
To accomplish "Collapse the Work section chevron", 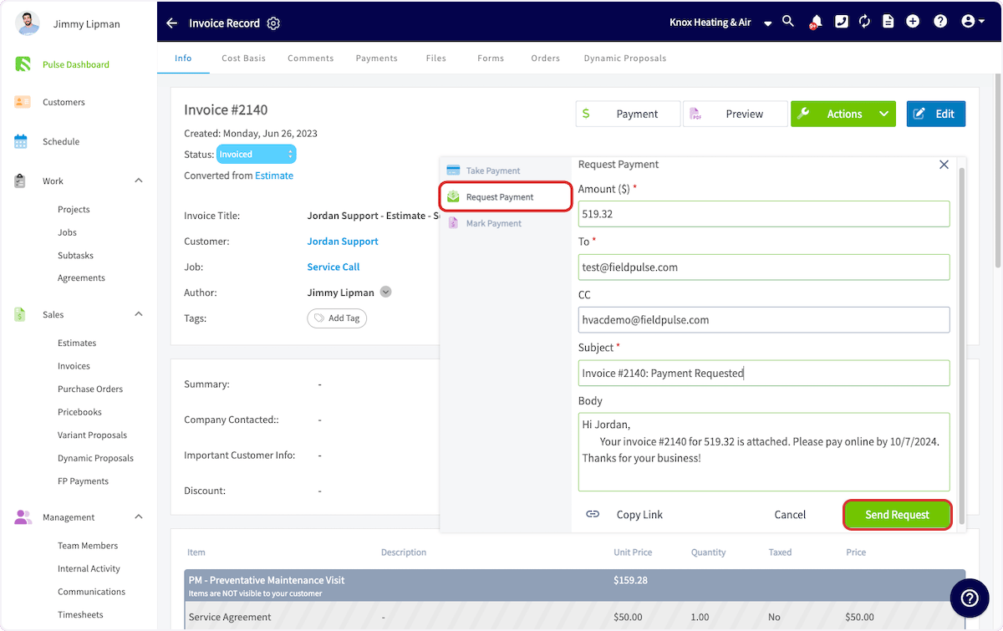I will pyautogui.click(x=139, y=181).
